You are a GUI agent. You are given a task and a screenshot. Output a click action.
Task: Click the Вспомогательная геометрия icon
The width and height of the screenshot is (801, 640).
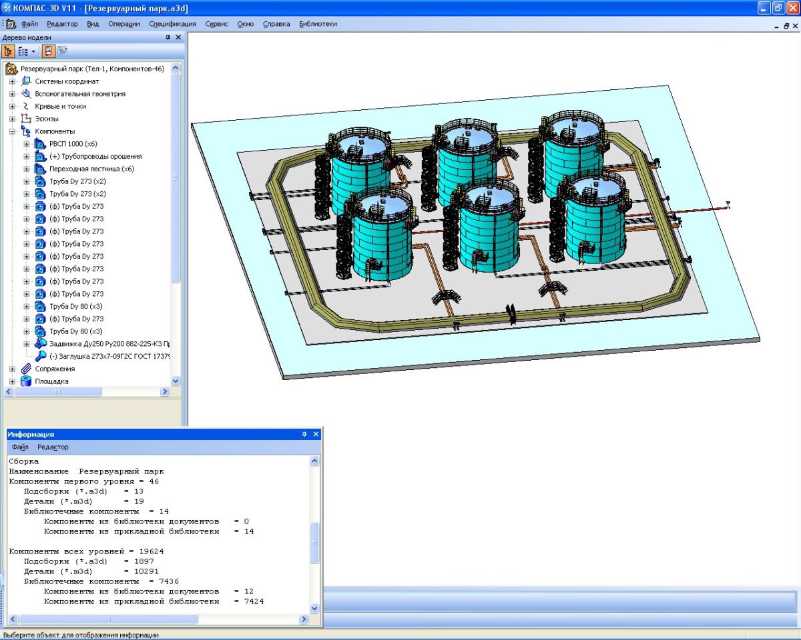[27, 94]
